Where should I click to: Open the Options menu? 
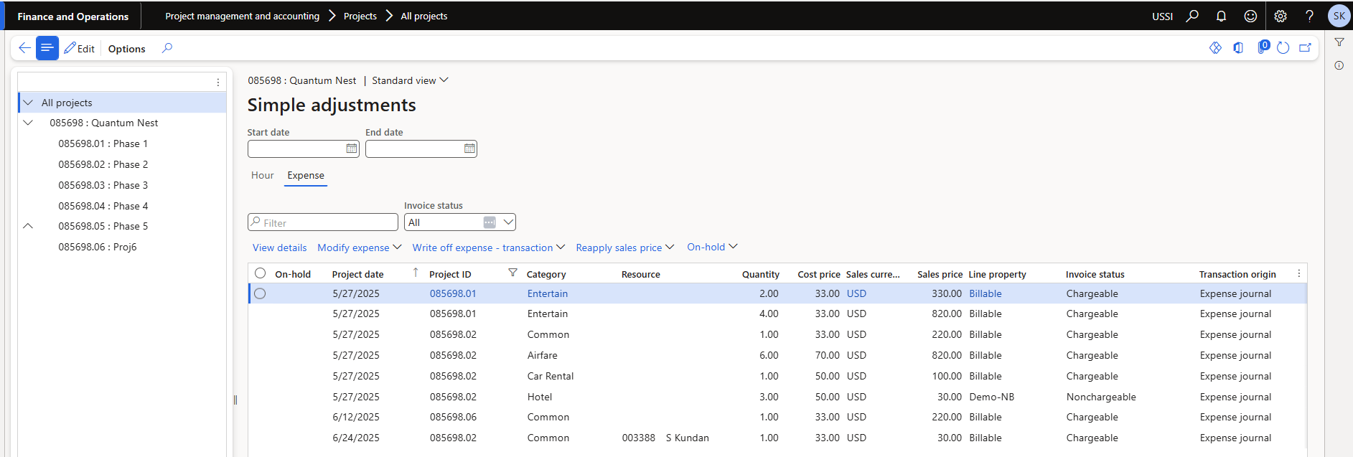pos(126,49)
